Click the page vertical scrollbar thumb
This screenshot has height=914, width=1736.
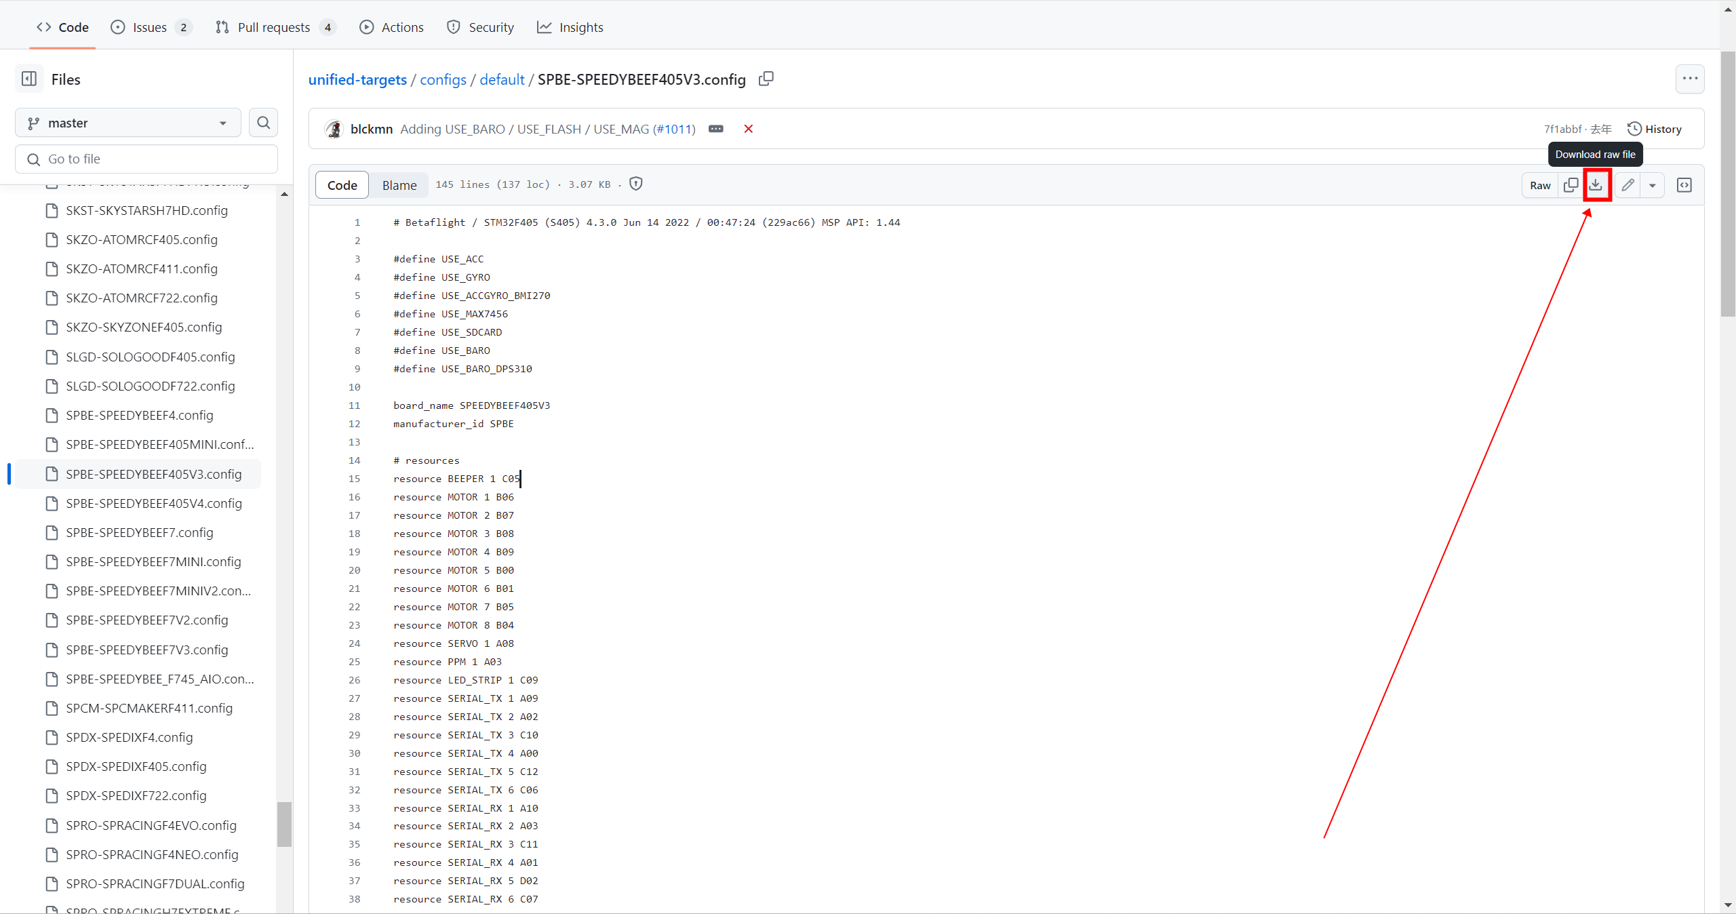[1728, 184]
